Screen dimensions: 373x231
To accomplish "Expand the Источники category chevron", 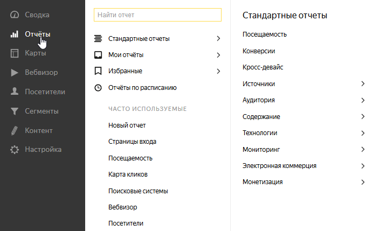I will (x=363, y=84).
